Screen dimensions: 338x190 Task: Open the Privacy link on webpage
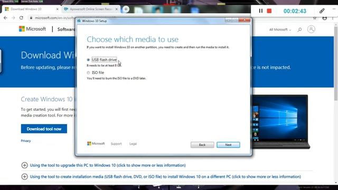click(26, 141)
